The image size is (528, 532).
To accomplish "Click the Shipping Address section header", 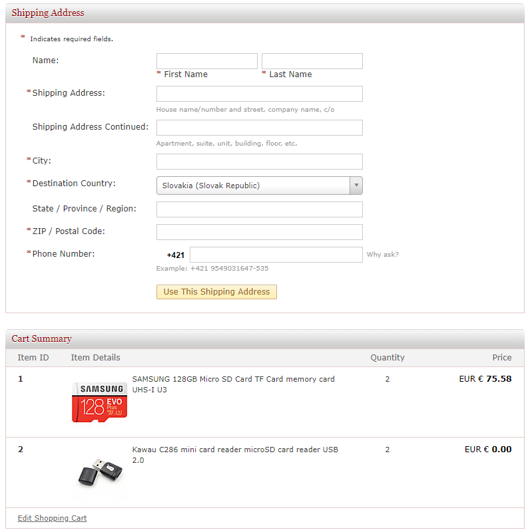I will [x=48, y=13].
